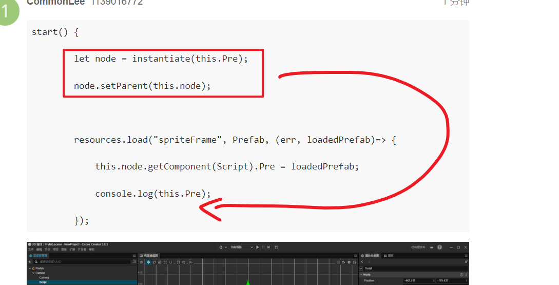
Task: Select the Script node in hierarchy
Action: point(43,282)
